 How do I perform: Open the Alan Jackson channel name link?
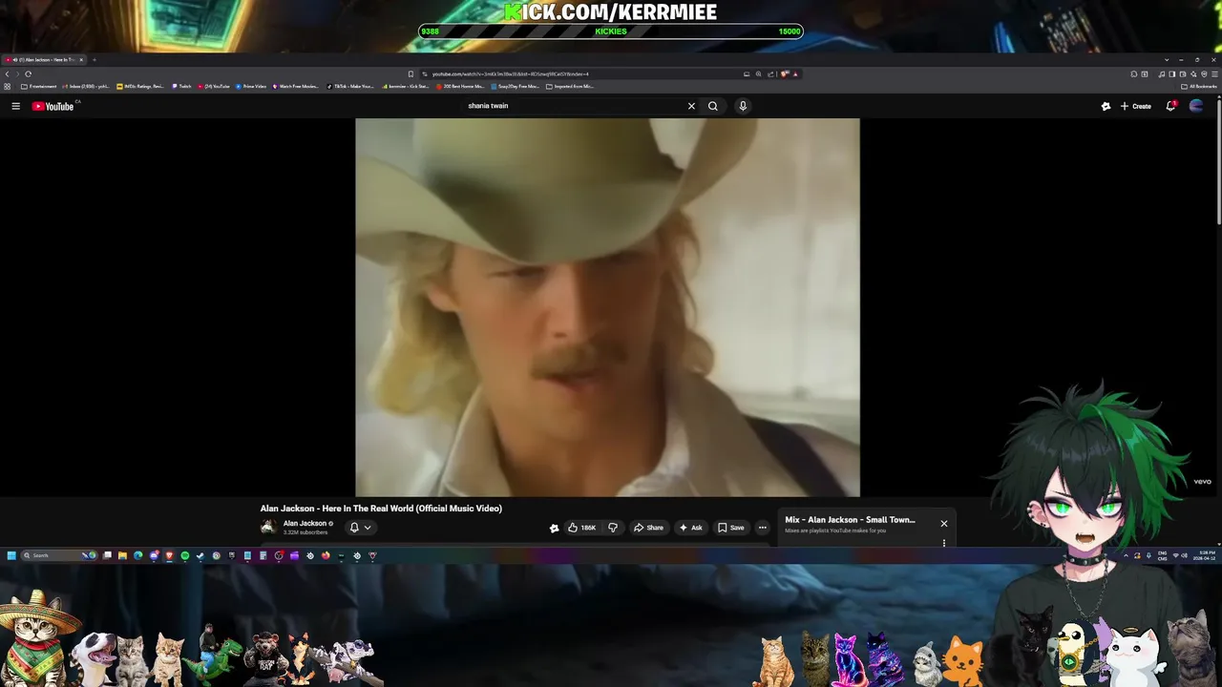pos(305,523)
